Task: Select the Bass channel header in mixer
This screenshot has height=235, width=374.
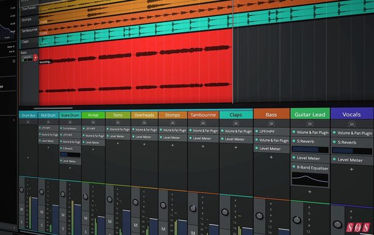Action: tap(271, 114)
